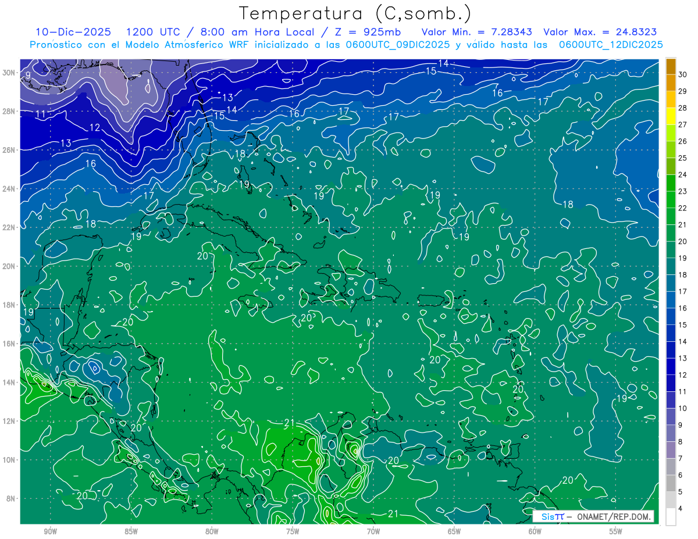Screen dimensions: 698x539
Task: Click the "8N" latitude axis label
Action: [12, 498]
